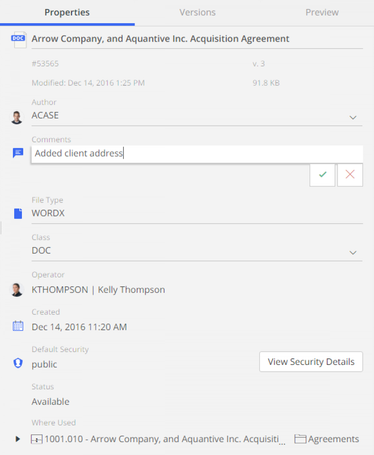Confirm comment with green checkmark button
The image size is (374, 455).
point(322,175)
